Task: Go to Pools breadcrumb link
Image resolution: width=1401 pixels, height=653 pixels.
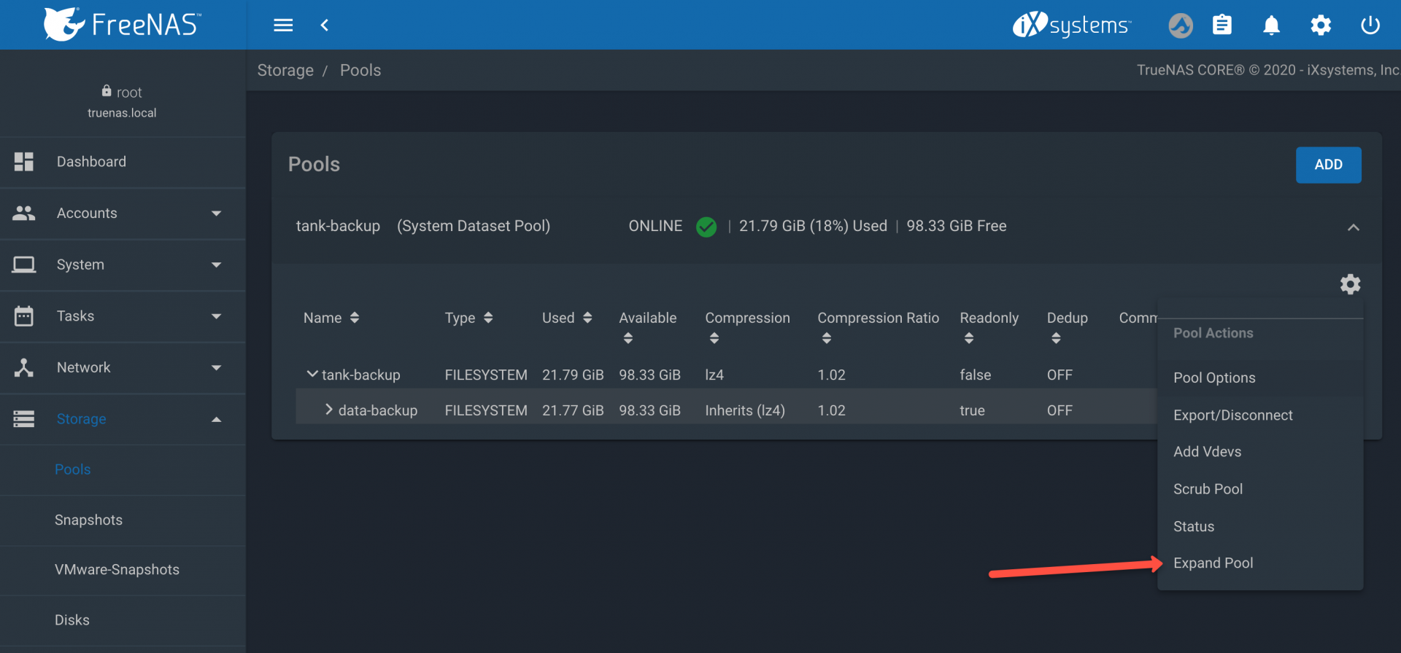Action: [x=360, y=71]
